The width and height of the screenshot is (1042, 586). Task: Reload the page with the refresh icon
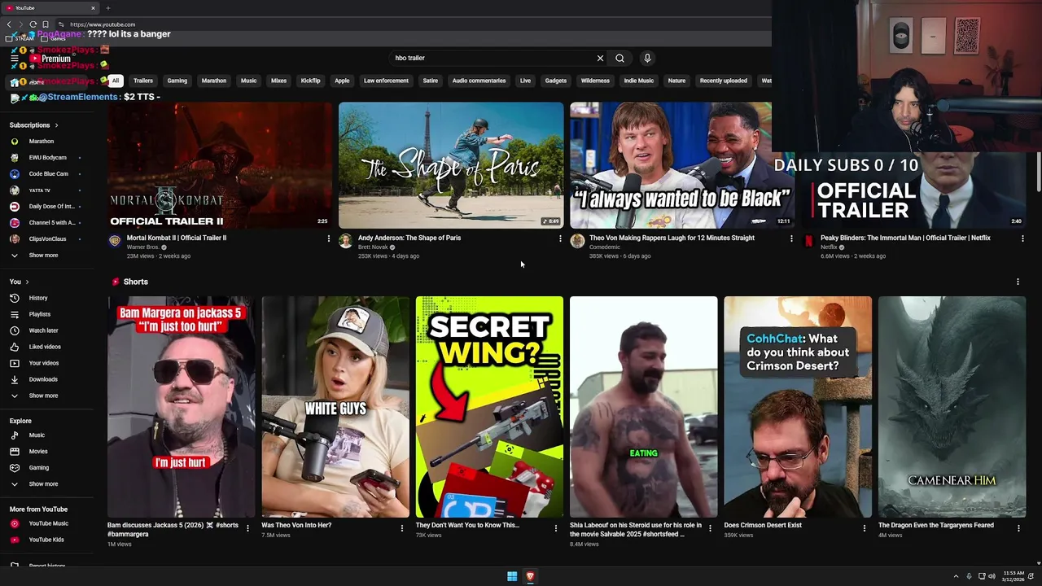[x=33, y=24]
